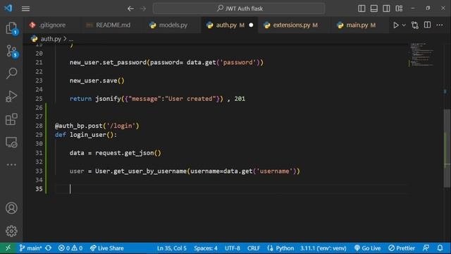Viewport: 451px width, 254px height.
Task: Click the editor vertical scrollbar
Action: click(x=447, y=149)
